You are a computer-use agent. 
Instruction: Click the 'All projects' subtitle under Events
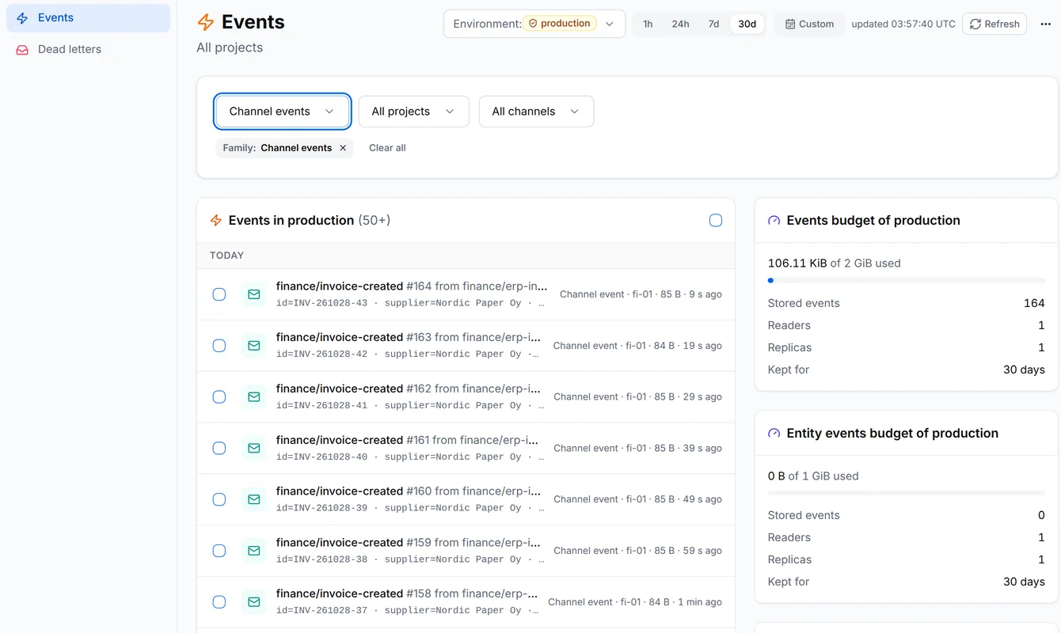(230, 47)
